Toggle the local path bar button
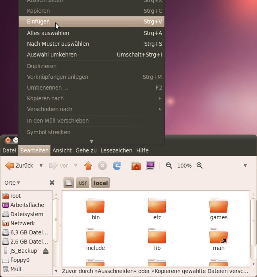257x277 pixels. [x=100, y=183]
